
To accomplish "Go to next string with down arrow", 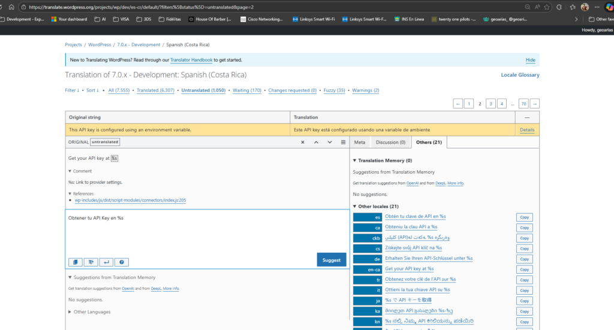I will [329, 142].
